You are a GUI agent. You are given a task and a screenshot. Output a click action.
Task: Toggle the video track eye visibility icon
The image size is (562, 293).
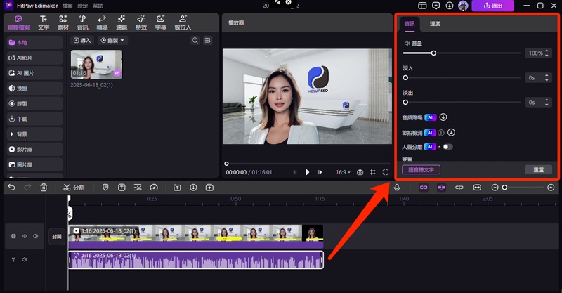coord(24,237)
